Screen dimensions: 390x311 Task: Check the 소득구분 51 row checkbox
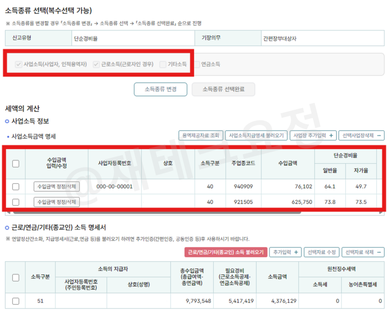click(16, 301)
